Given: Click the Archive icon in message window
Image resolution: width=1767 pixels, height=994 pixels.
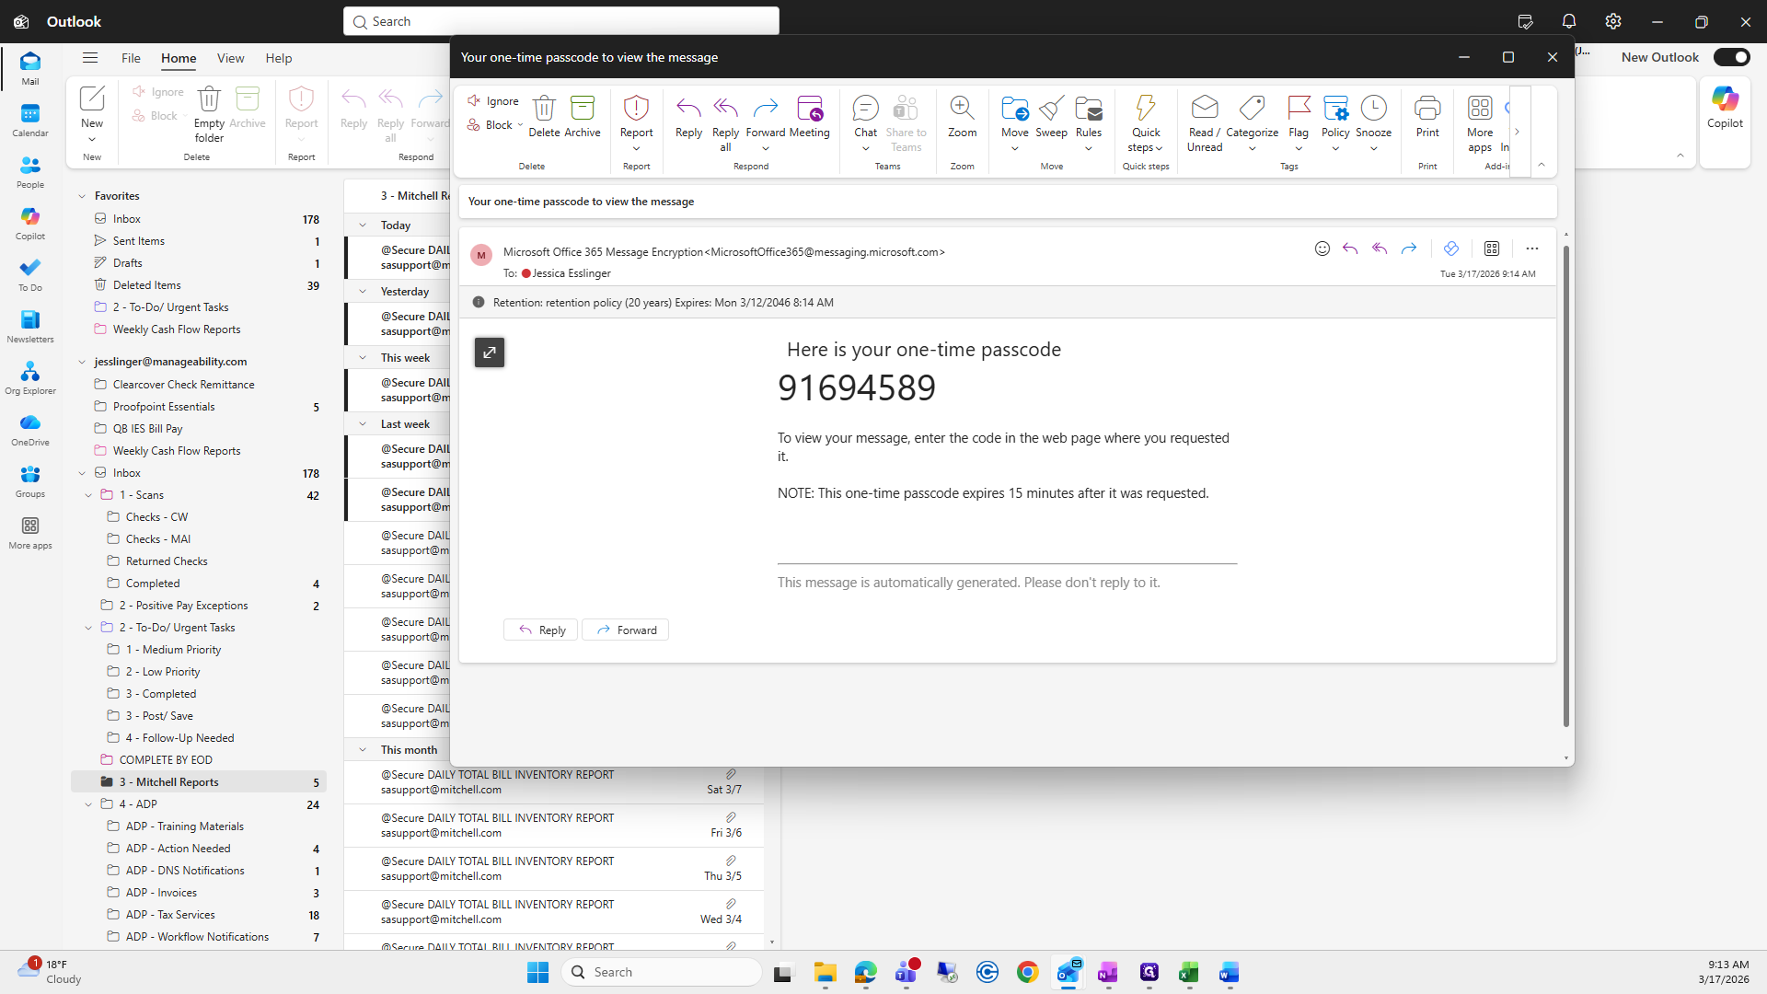Looking at the screenshot, I should (x=582, y=110).
